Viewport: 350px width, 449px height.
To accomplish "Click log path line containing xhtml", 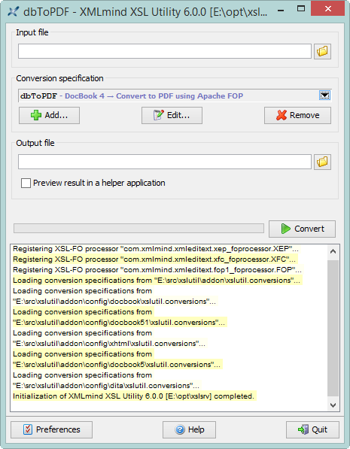I will (109, 344).
